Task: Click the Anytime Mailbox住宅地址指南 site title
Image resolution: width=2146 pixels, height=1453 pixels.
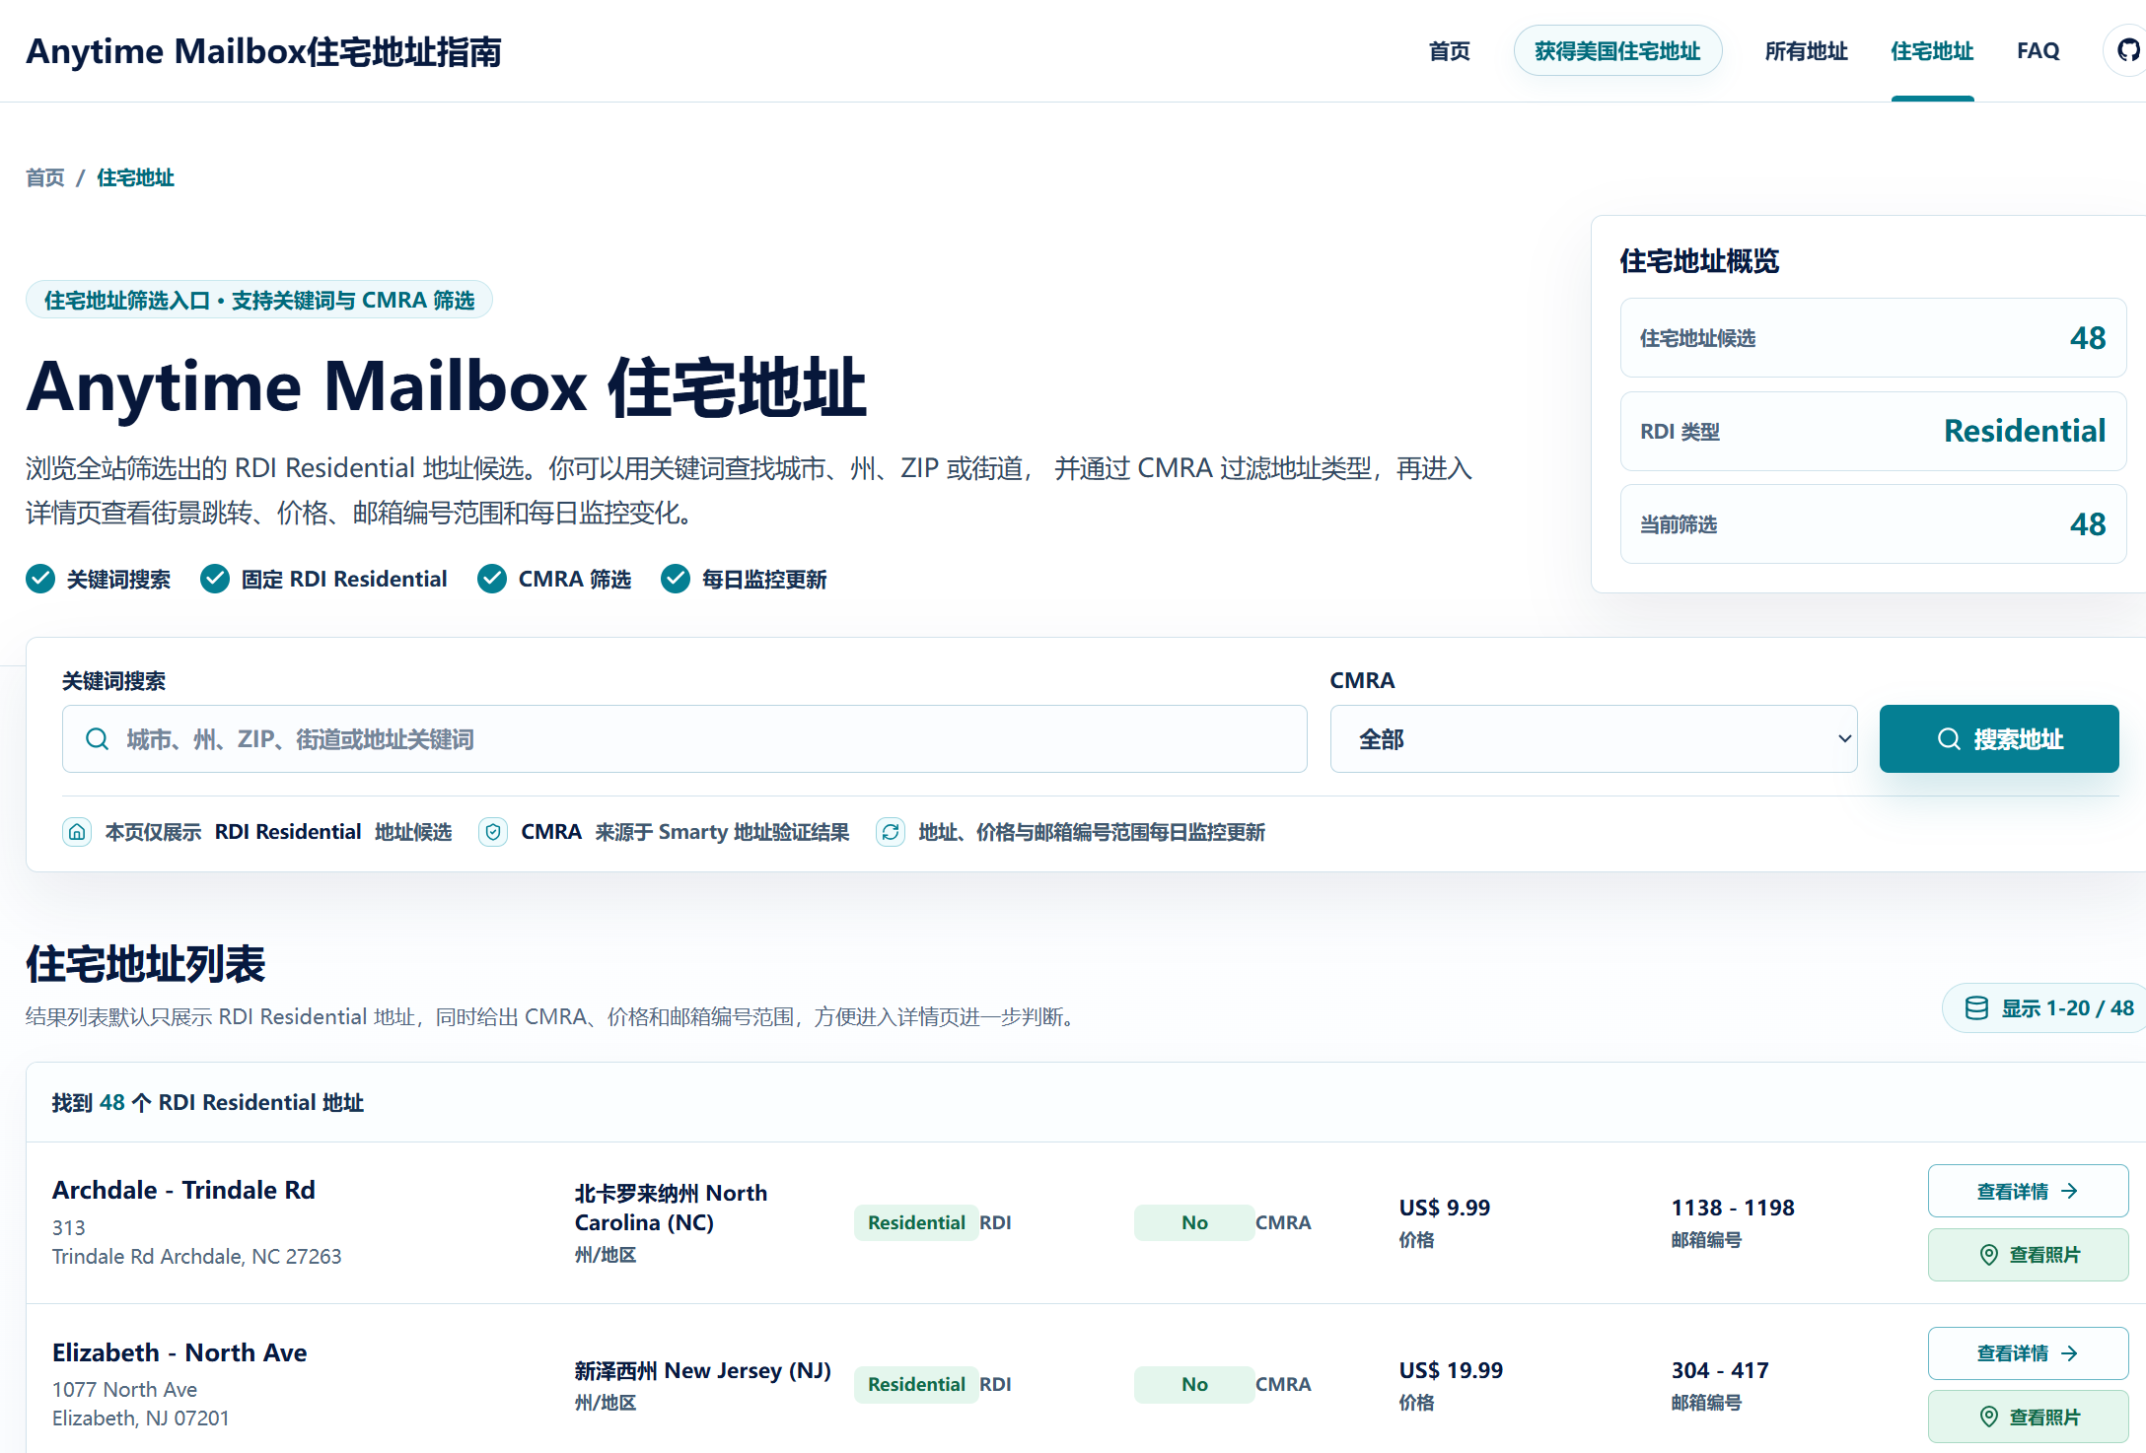Action: pyautogui.click(x=263, y=51)
